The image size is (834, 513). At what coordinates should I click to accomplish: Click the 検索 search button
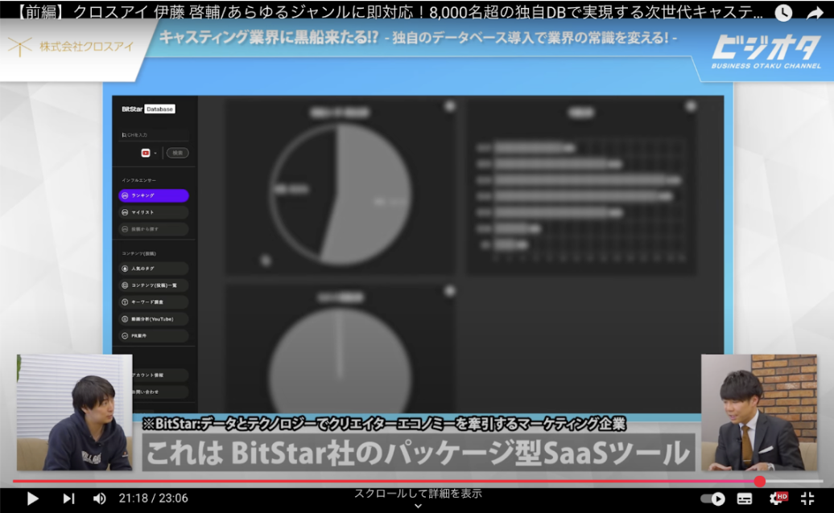point(178,153)
